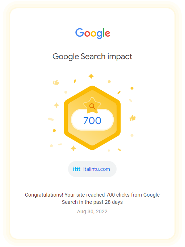Click the 700 number pill in badge
The height and width of the screenshot is (247, 185).
coord(92,120)
